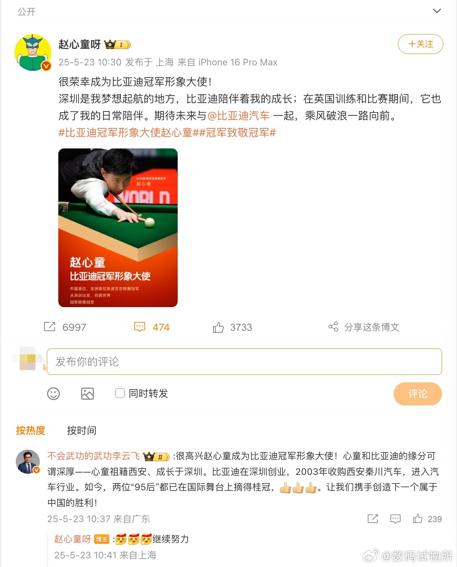Viewport: 457px width, 567px height.
Task: Sort comments by 按热度 tab
Action: pos(31,430)
